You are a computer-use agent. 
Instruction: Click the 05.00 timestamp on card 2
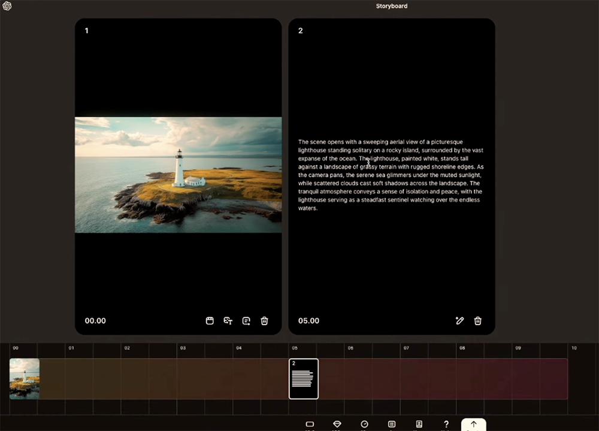308,321
